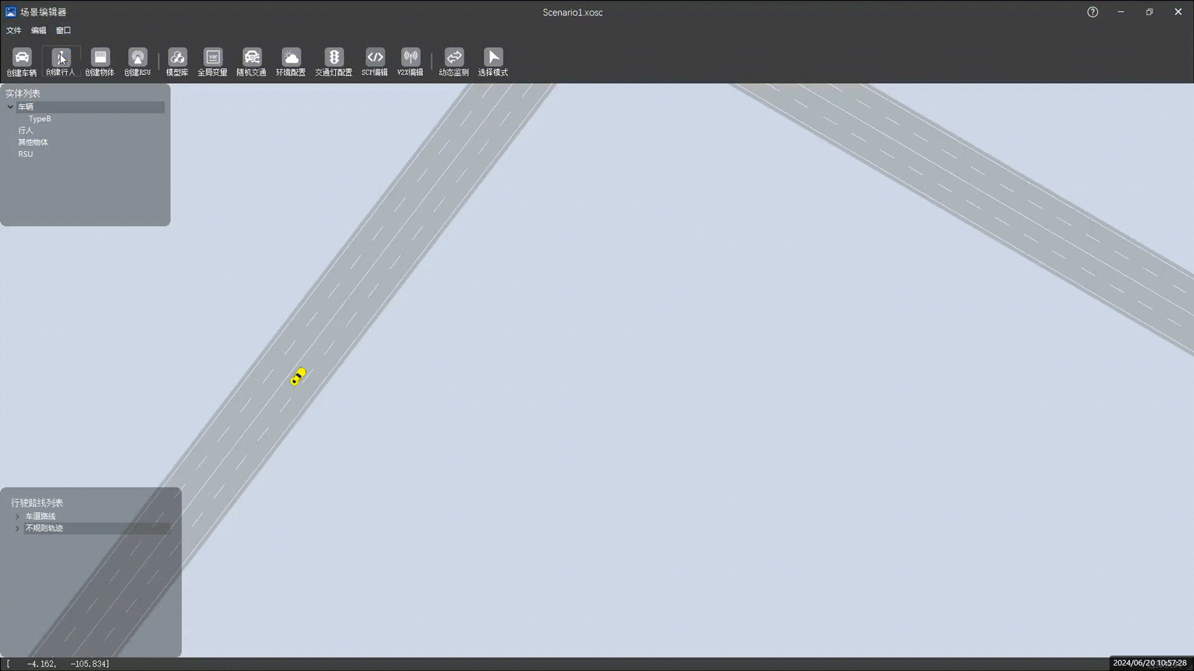Image resolution: width=1194 pixels, height=671 pixels.
Task: Select the Create Pedestrian (创建行人) tool
Action: [61, 58]
